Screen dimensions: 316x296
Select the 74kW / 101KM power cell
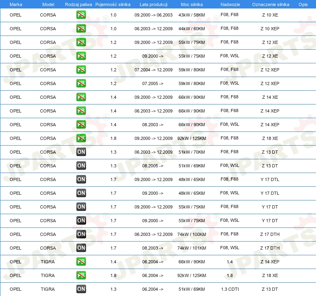(192, 248)
